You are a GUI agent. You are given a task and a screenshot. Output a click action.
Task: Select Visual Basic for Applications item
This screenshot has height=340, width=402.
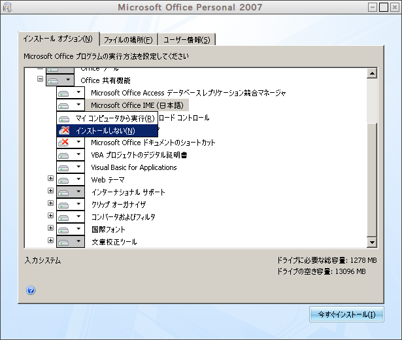pos(134,167)
